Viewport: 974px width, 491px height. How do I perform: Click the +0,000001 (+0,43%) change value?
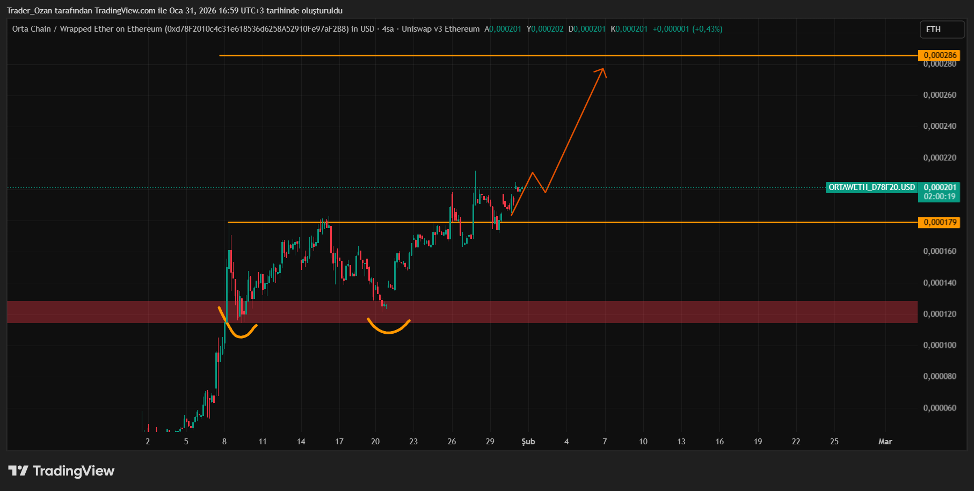click(687, 29)
